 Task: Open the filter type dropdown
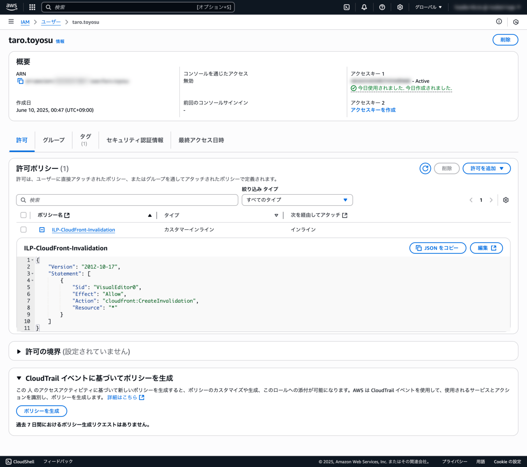tap(297, 200)
